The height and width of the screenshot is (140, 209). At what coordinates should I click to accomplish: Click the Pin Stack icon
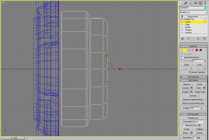(182, 39)
